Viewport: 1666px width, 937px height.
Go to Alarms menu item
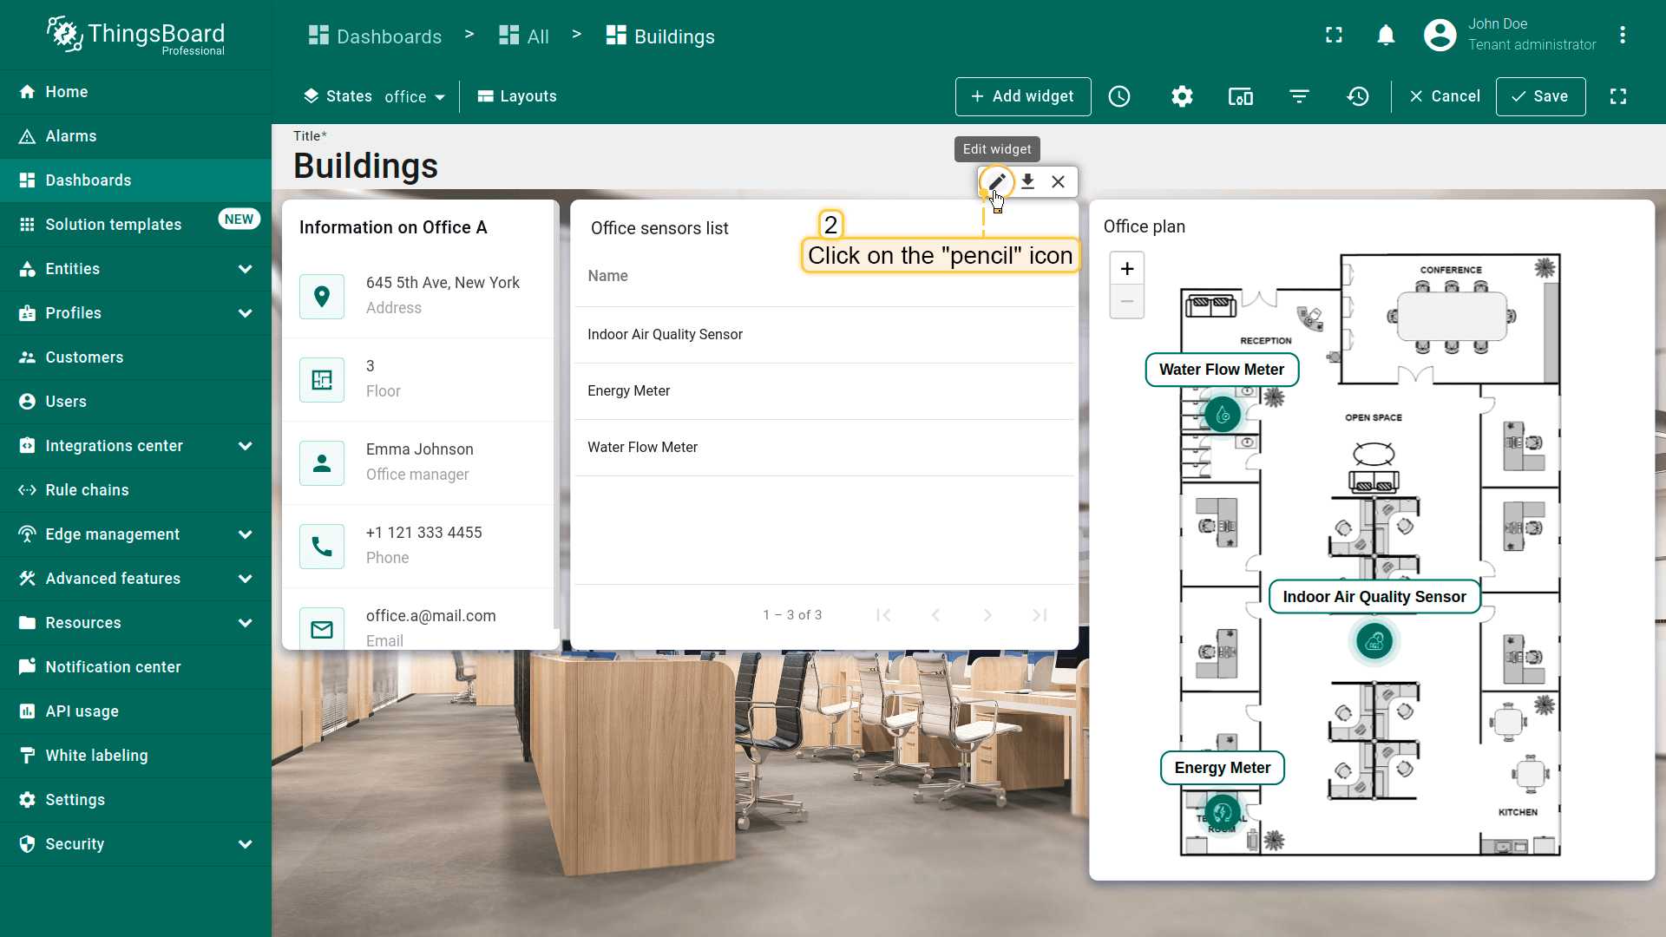tap(71, 136)
